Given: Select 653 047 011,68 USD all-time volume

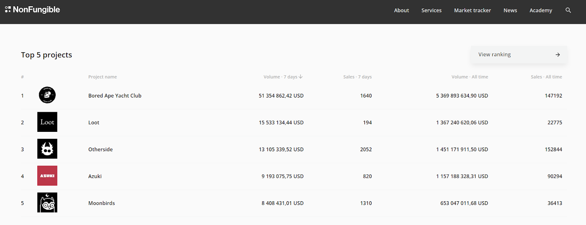Looking at the screenshot, I should pos(464,203).
